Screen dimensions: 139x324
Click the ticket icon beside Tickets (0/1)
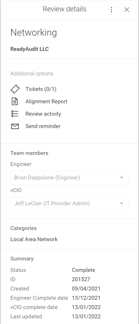[15, 89]
